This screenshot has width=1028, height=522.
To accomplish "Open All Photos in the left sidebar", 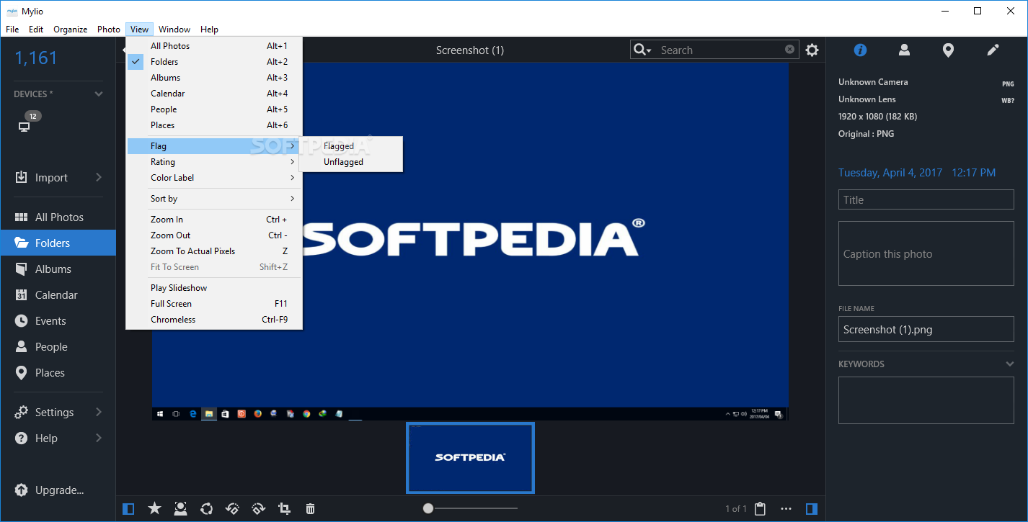I will (58, 217).
